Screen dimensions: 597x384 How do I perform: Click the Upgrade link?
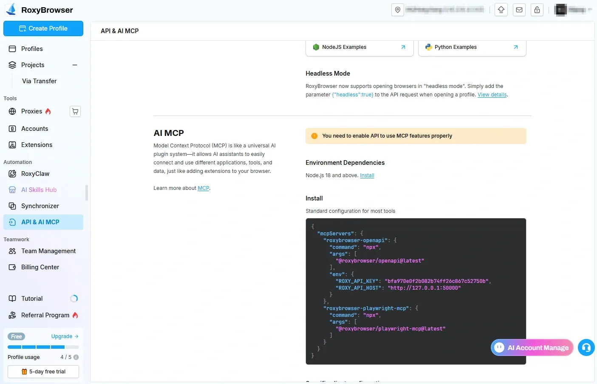(65, 336)
